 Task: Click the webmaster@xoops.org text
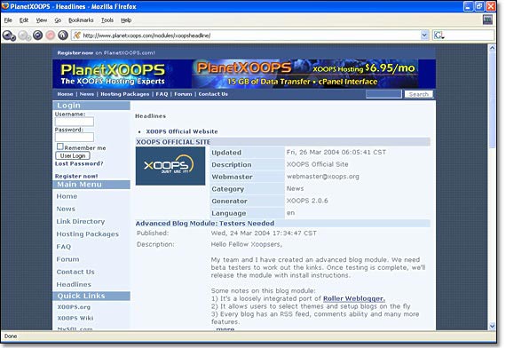click(x=323, y=177)
